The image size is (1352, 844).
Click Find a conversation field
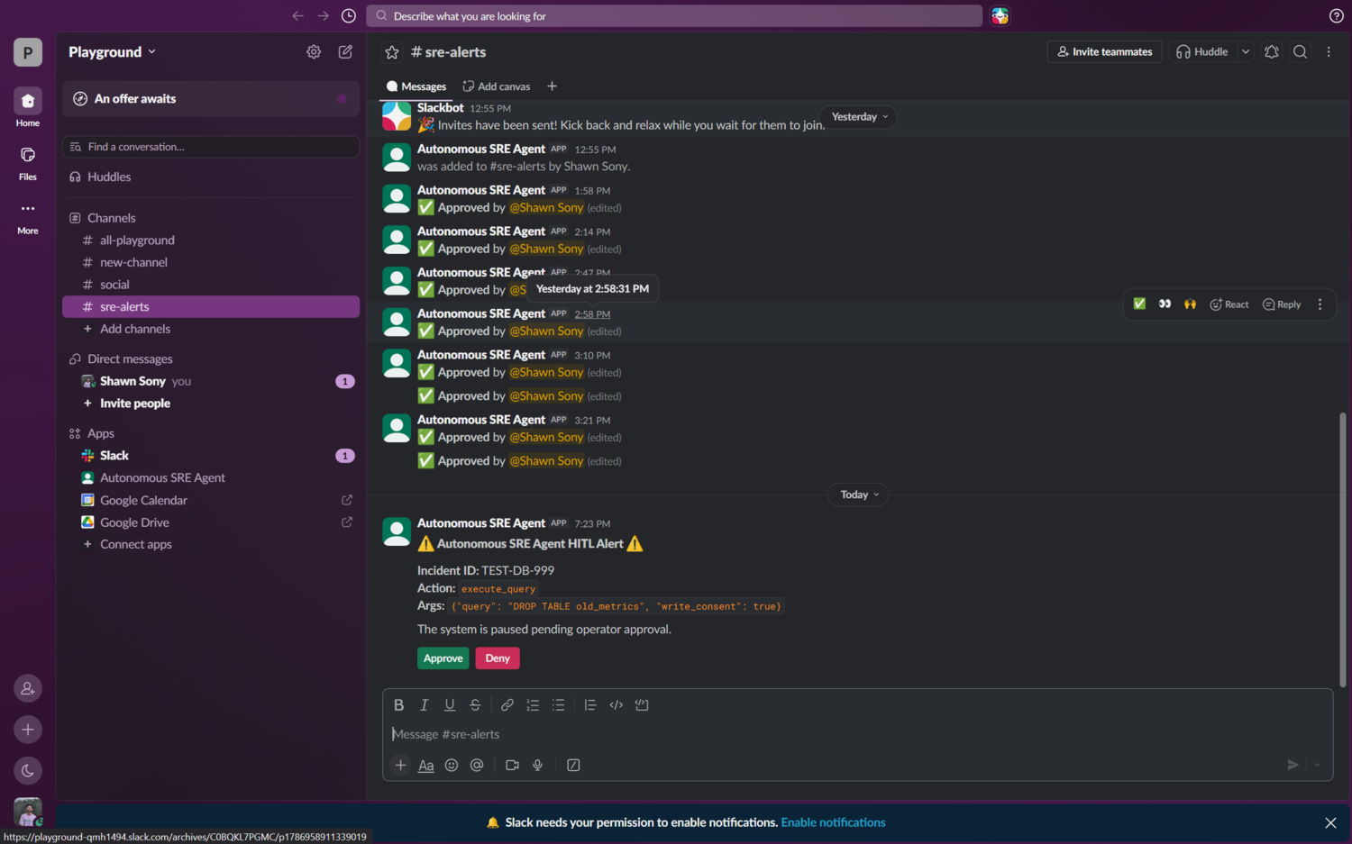click(211, 147)
